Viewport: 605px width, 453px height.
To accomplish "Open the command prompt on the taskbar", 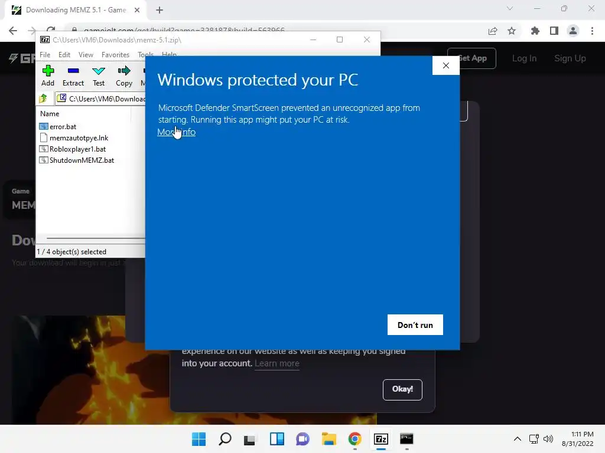I will click(406, 439).
